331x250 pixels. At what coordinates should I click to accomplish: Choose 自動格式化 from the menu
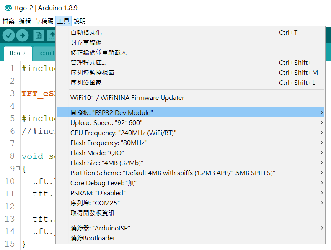coord(190,33)
